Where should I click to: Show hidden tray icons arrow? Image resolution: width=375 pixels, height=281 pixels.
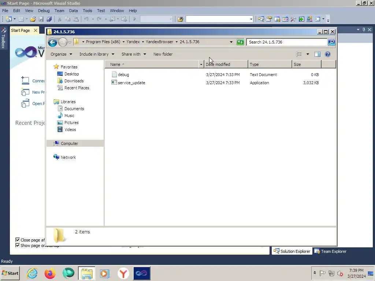315,273
